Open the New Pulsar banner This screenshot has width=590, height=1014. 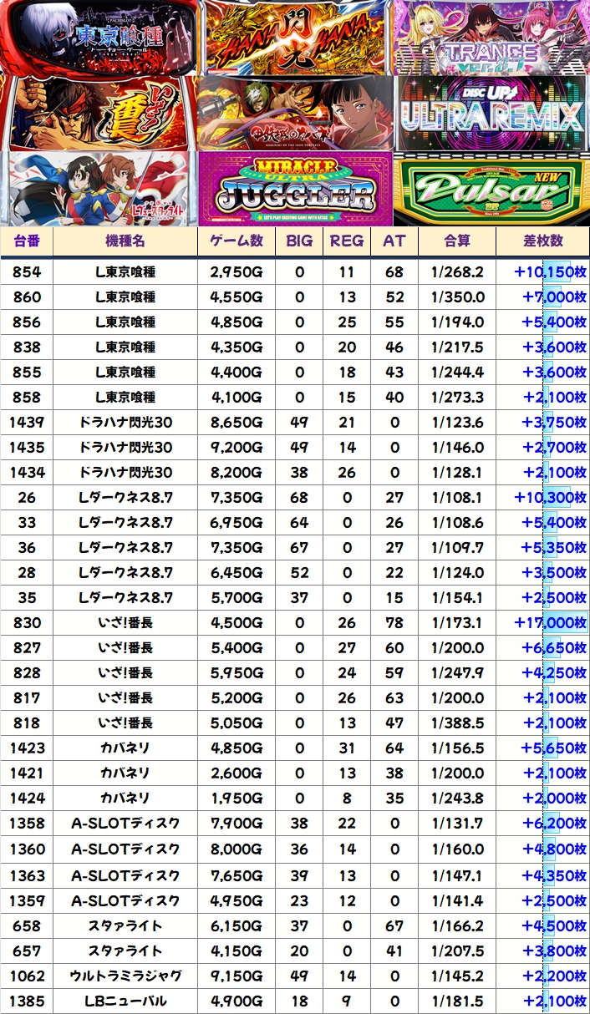[491, 188]
